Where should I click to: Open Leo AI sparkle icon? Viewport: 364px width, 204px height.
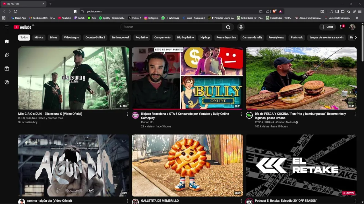coord(348,11)
